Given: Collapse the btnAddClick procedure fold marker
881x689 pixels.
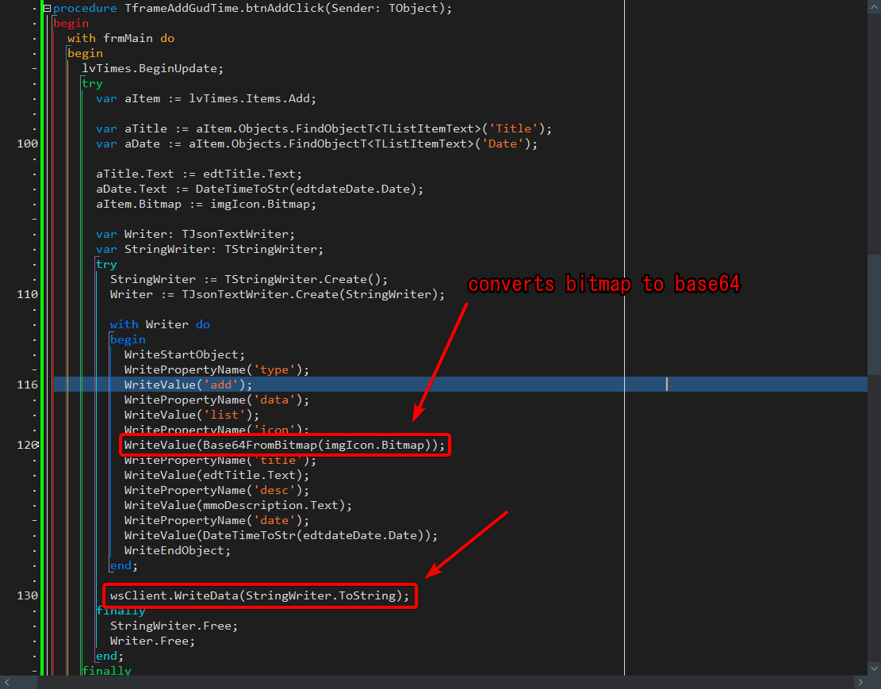Looking at the screenshot, I should 47,9.
